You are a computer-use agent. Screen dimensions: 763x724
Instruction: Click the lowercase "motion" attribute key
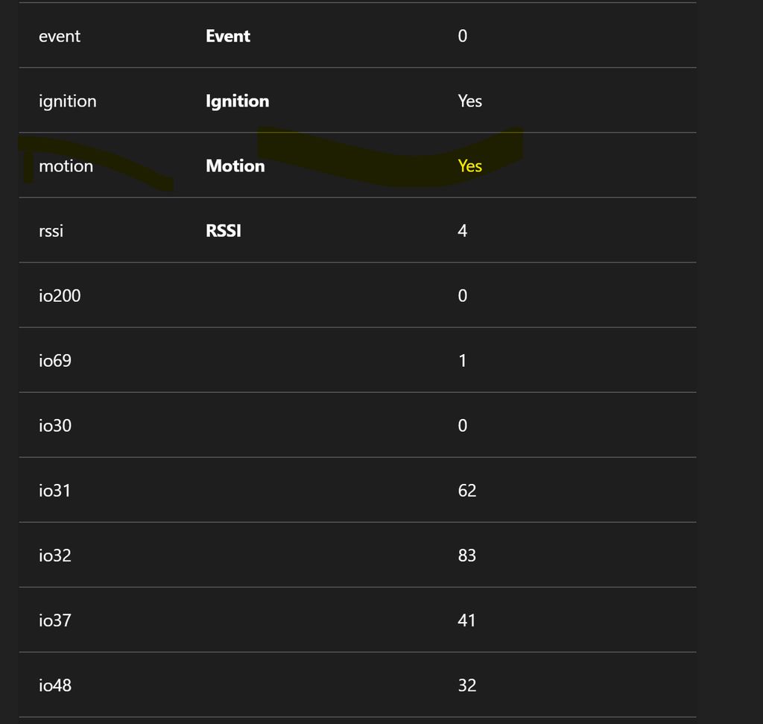point(66,166)
